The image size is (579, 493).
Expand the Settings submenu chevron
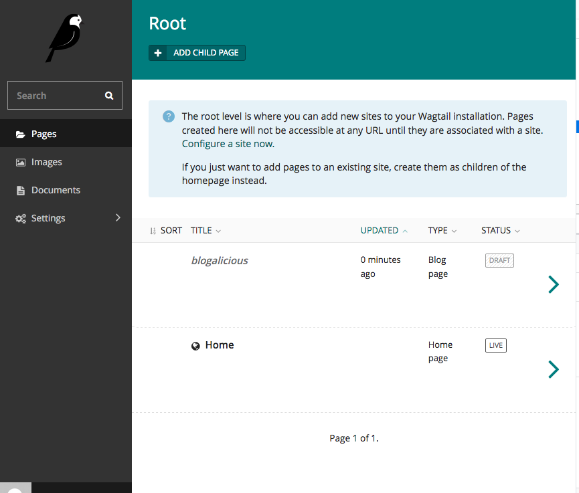click(x=118, y=217)
